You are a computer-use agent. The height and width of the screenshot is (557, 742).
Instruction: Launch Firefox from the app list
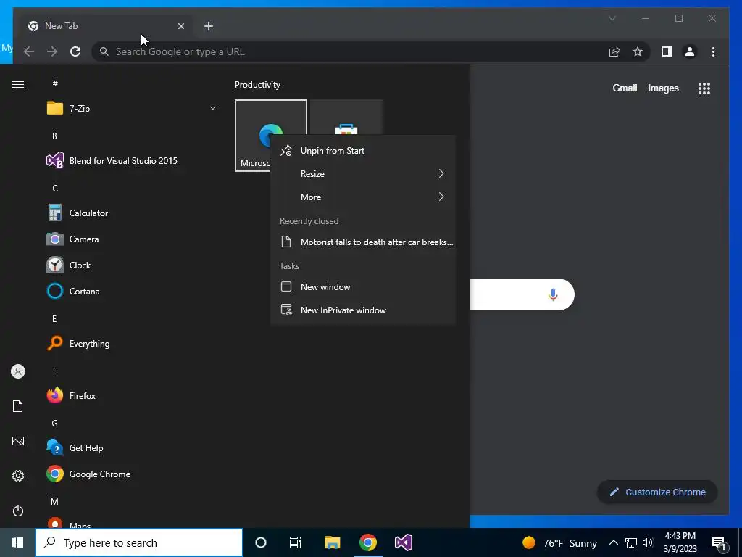(131, 395)
